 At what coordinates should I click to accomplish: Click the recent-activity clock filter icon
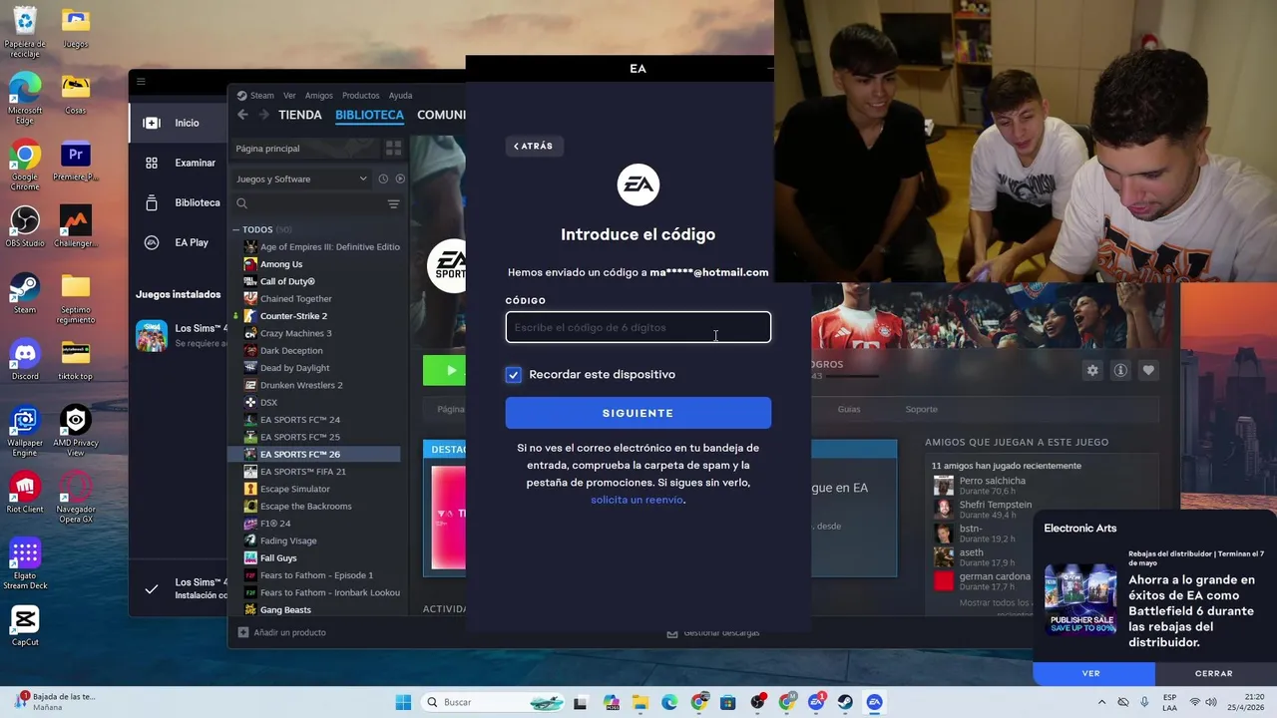pos(383,179)
